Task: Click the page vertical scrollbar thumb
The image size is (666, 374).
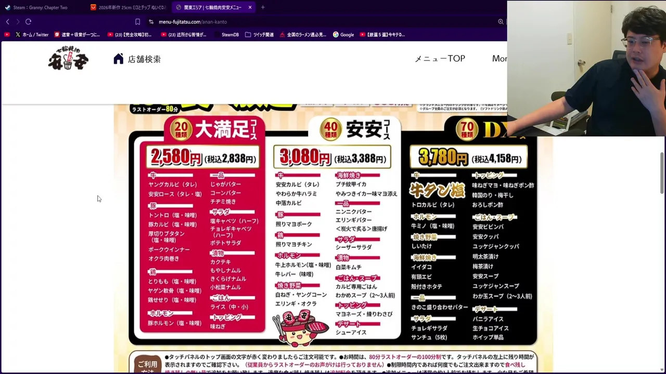Action: [x=662, y=173]
